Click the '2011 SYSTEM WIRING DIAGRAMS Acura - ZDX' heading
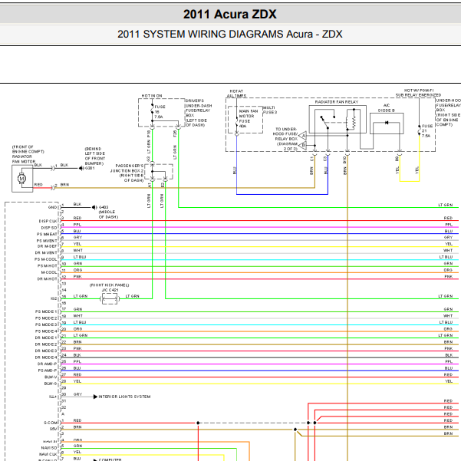Viewport: 461px width, 461px height. click(230, 34)
